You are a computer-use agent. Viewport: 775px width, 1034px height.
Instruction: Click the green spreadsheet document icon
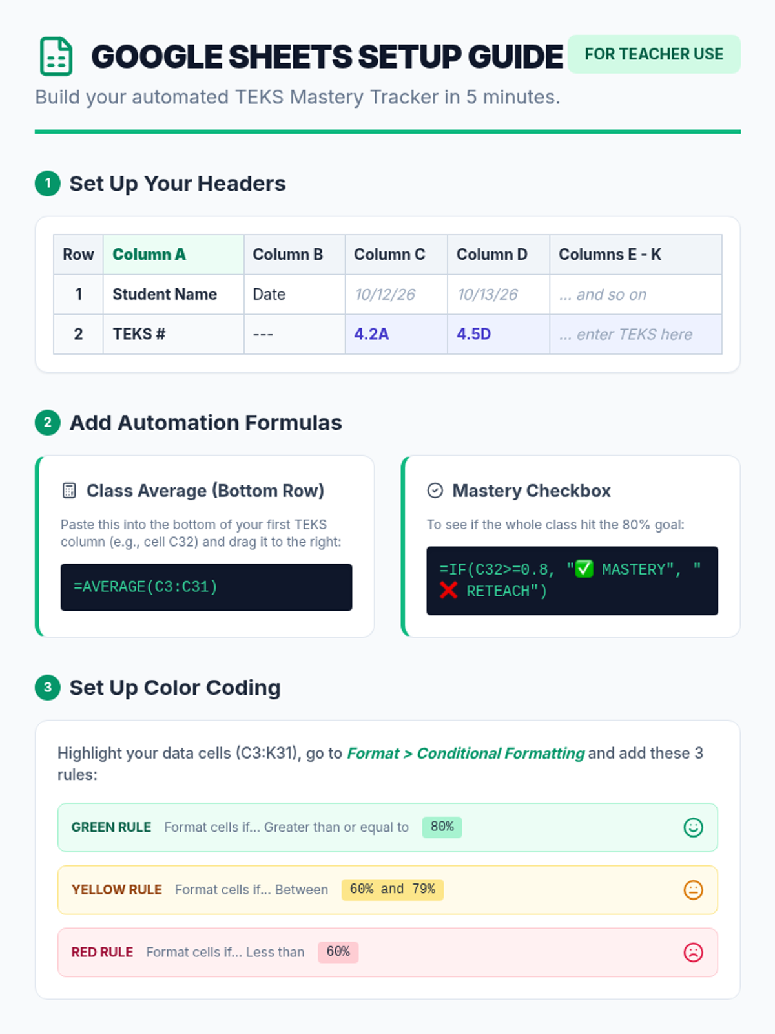(56, 56)
